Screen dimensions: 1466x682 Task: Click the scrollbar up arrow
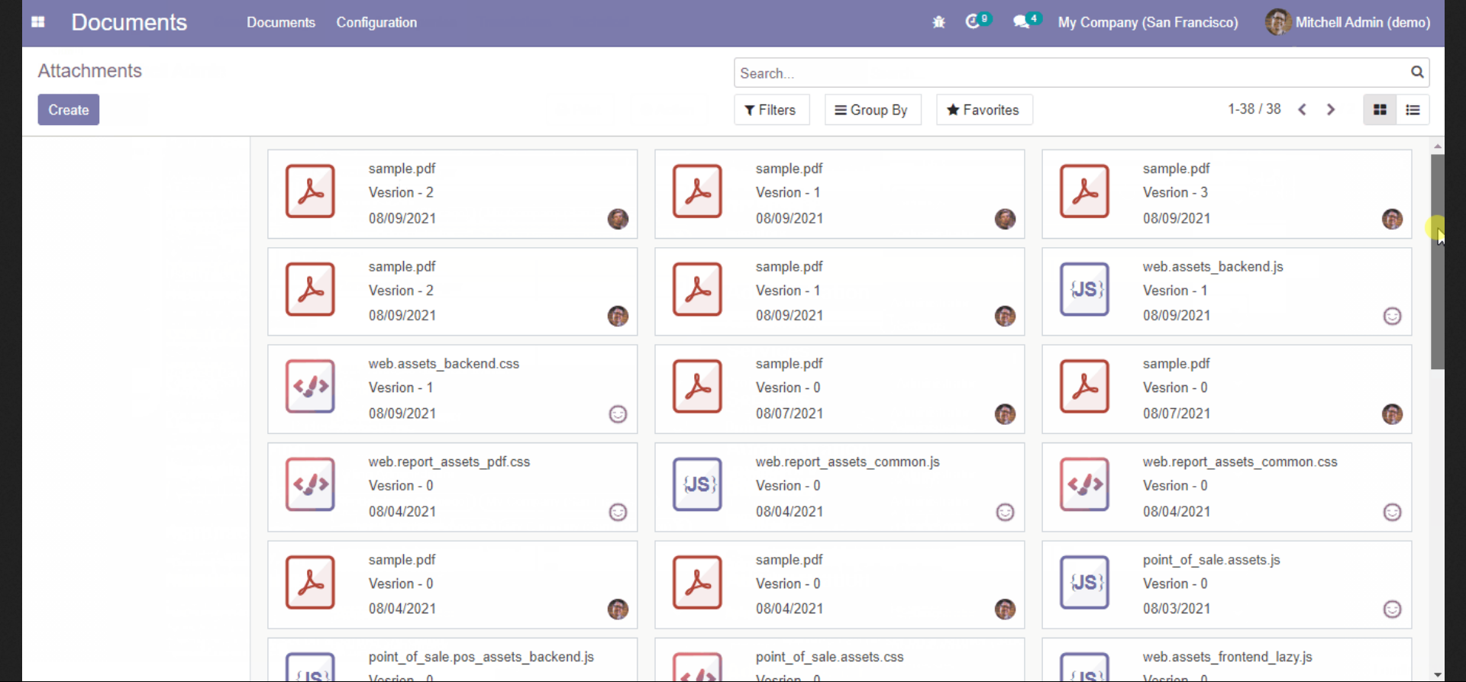1438,146
